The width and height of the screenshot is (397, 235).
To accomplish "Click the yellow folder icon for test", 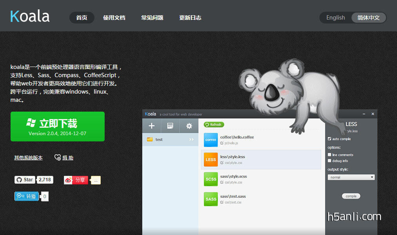I will click(150, 139).
